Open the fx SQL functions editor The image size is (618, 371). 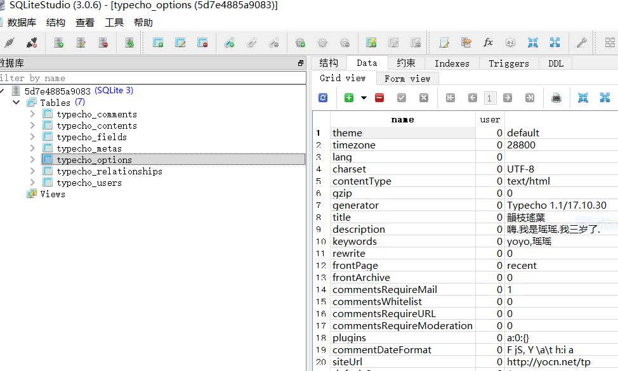tap(488, 42)
